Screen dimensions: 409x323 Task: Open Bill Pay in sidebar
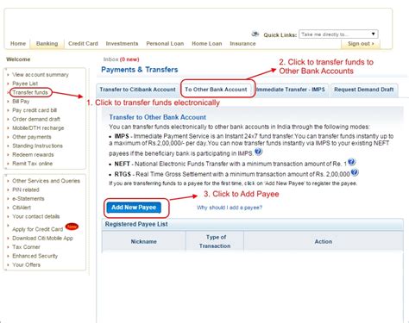click(x=21, y=102)
